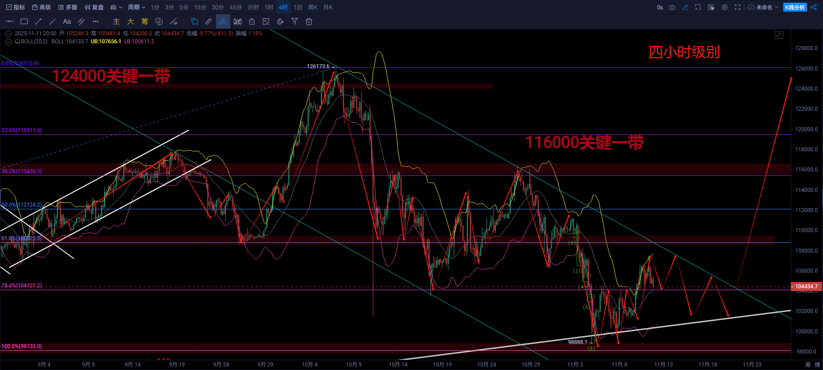Switch to the 15分 timeframe
Image resolution: width=823 pixels, height=370 pixels.
pos(200,7)
